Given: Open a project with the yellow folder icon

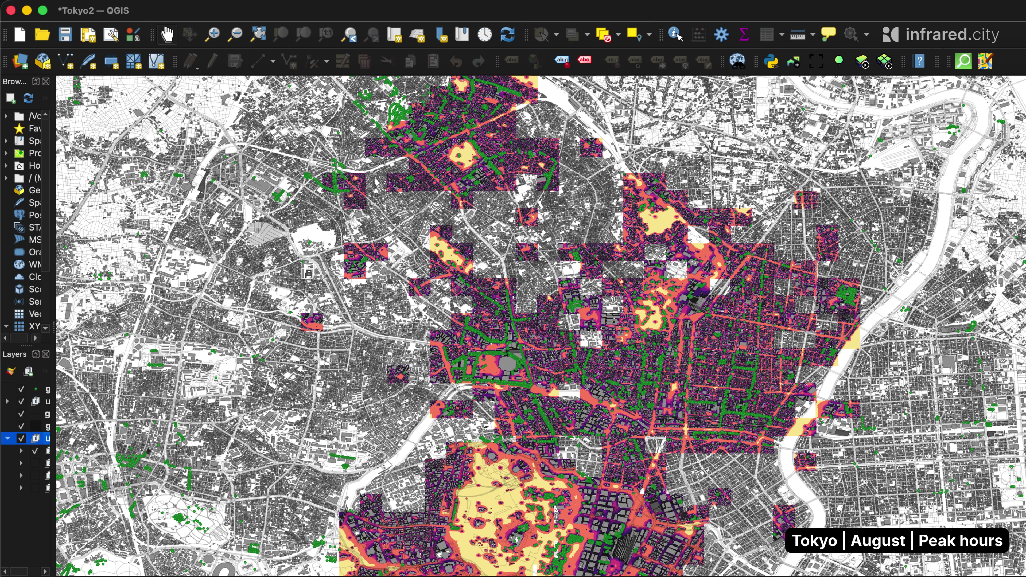Looking at the screenshot, I should [42, 35].
